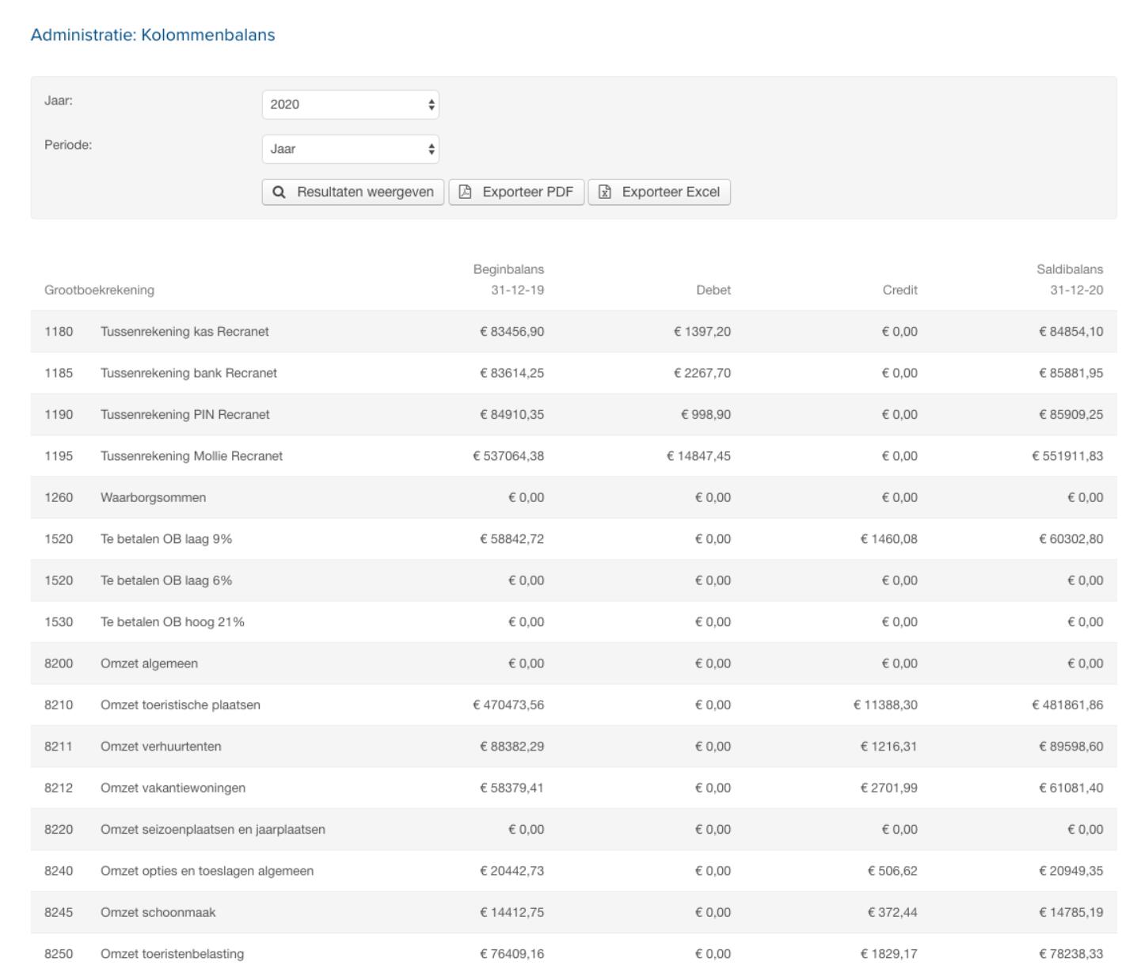Click the Administratie: Kolommenbalans heading

click(x=153, y=35)
